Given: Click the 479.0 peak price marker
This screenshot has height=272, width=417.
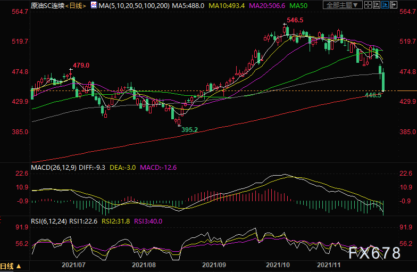Looking at the screenshot, I should pos(81,65).
